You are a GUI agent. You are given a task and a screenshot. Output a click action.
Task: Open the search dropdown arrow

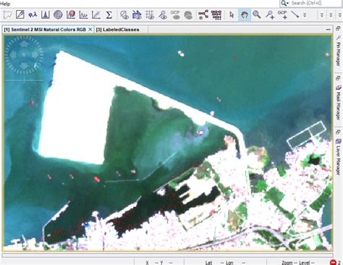point(287,4)
